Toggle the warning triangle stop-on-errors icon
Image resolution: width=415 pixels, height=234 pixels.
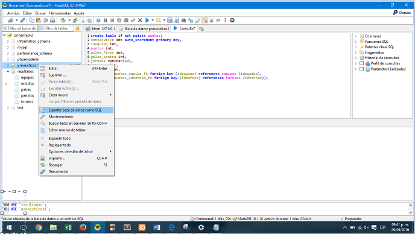pyautogui.click(x=204, y=21)
